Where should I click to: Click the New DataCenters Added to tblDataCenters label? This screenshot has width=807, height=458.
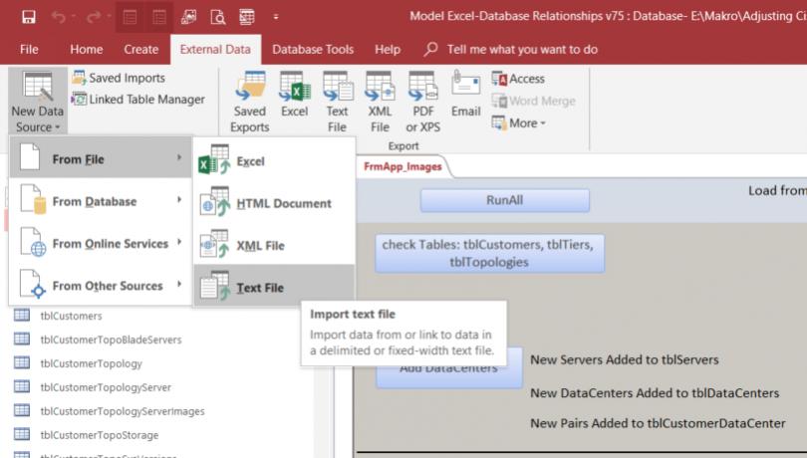coord(655,392)
